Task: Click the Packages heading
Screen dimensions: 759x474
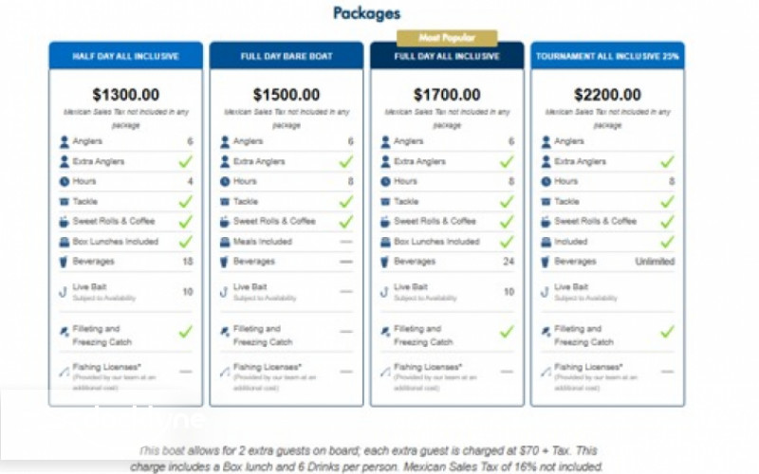Action: pyautogui.click(x=366, y=13)
